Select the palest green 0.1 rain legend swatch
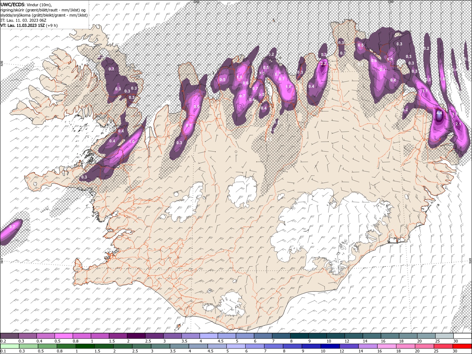The height and width of the screenshot is (354, 472). pos(10,346)
